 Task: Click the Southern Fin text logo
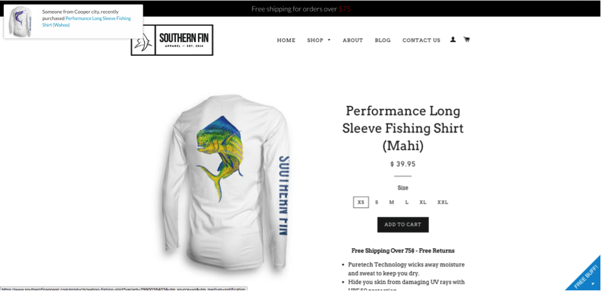click(x=184, y=40)
